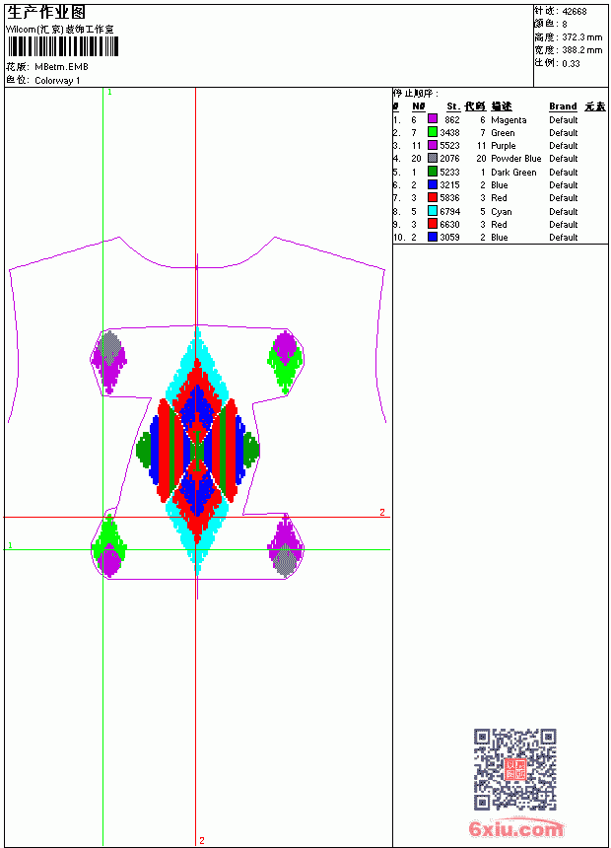Click the 'Colorway 1' label

click(x=57, y=80)
